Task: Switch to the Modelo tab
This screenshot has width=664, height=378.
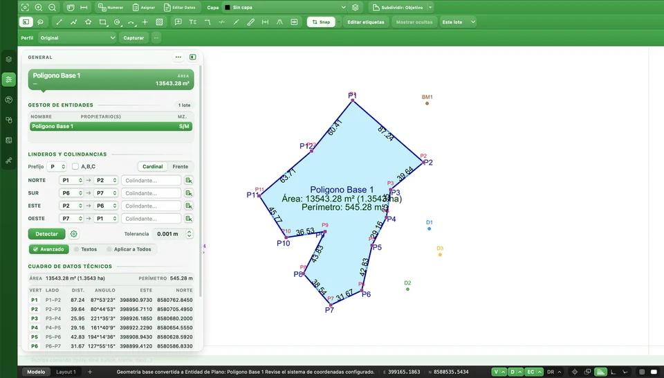Action: coord(36,372)
